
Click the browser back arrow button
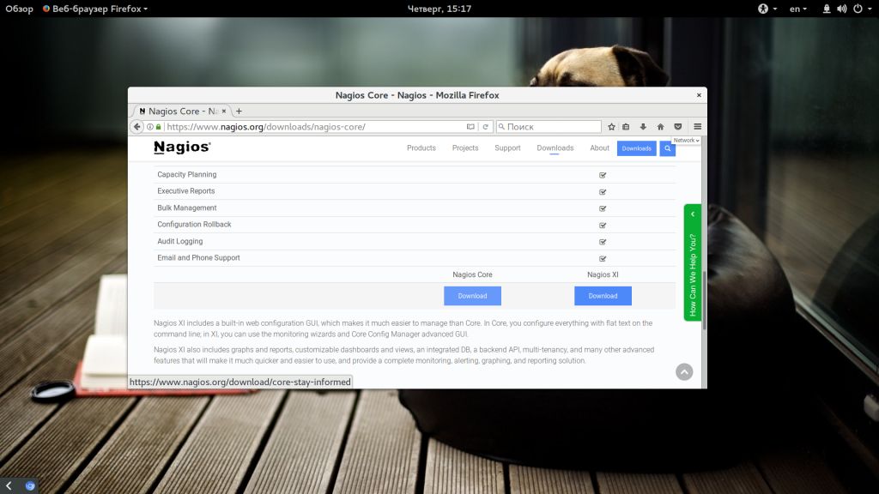(136, 127)
